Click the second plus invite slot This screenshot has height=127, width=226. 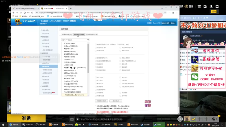click(x=206, y=119)
